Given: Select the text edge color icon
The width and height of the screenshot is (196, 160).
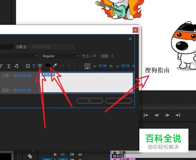Looking at the screenshot, I should pos(40,66).
